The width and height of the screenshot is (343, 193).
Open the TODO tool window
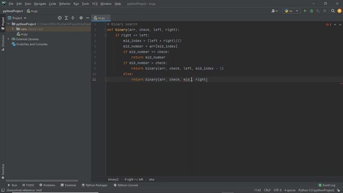[x=28, y=185]
